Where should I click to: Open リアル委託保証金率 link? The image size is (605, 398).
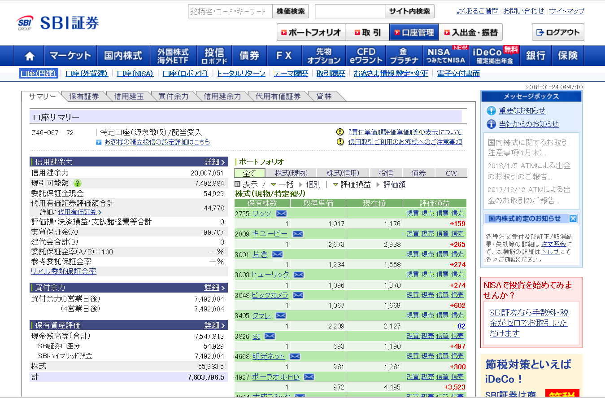pyautogui.click(x=63, y=271)
